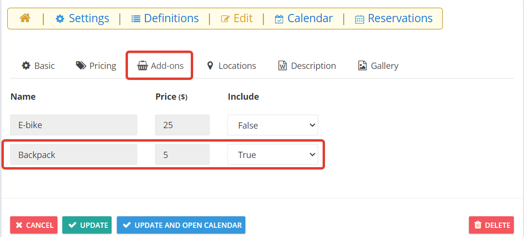Click the green Update button
Screen dimensions: 524x237
(x=88, y=225)
